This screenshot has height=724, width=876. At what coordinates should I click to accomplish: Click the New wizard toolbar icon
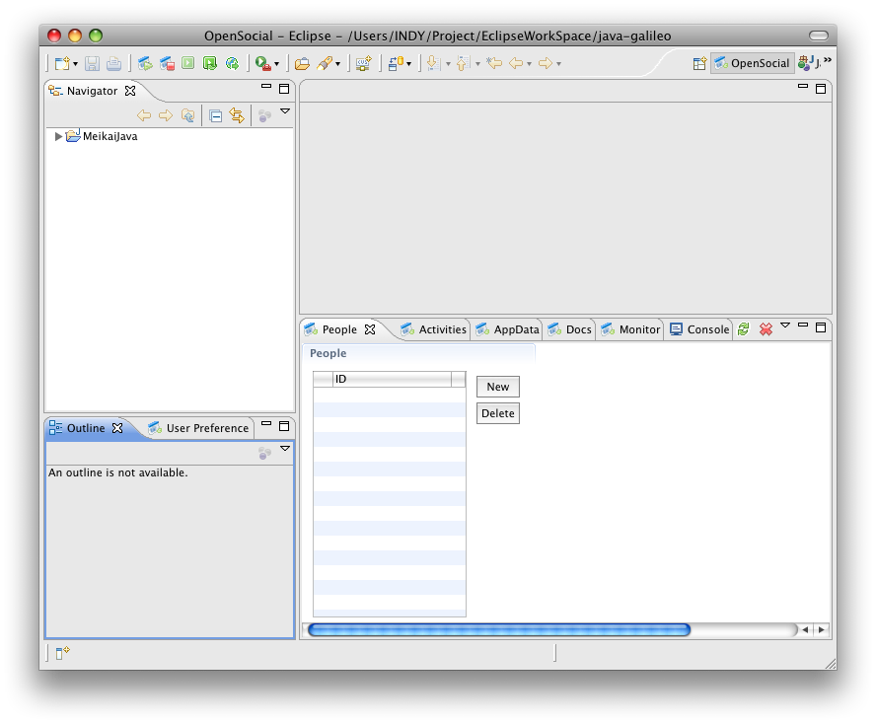62,64
